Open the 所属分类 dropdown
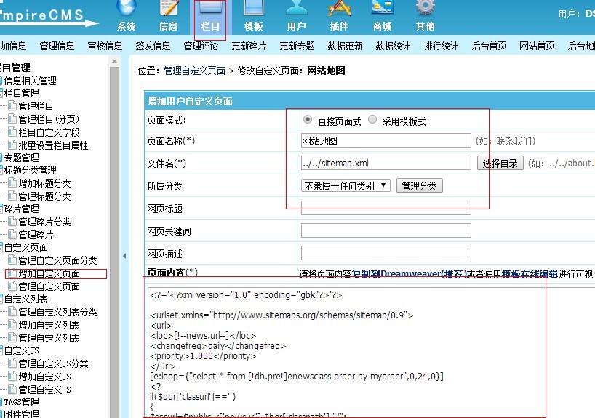Viewport: 595px width, 418px height. pos(346,186)
